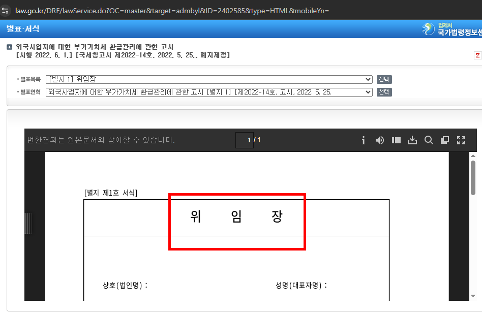The width and height of the screenshot is (482, 313).
Task: Enter fullscreen with the expand arrows icon
Action: 461,140
